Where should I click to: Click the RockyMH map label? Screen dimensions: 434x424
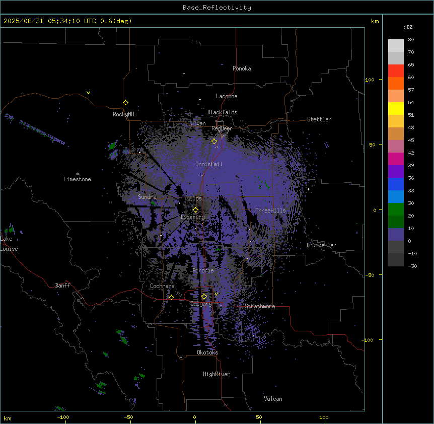pyautogui.click(x=123, y=114)
